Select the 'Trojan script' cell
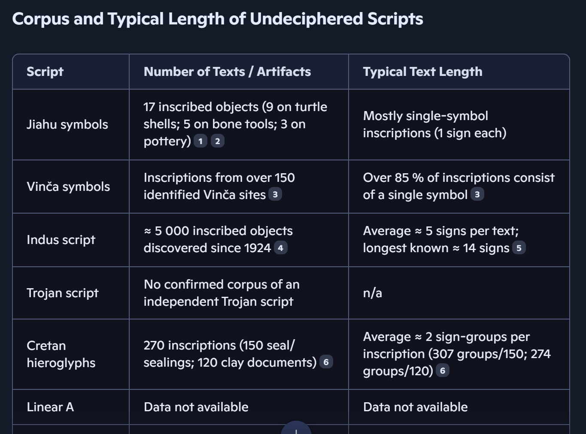The width and height of the screenshot is (586, 434). (63, 293)
